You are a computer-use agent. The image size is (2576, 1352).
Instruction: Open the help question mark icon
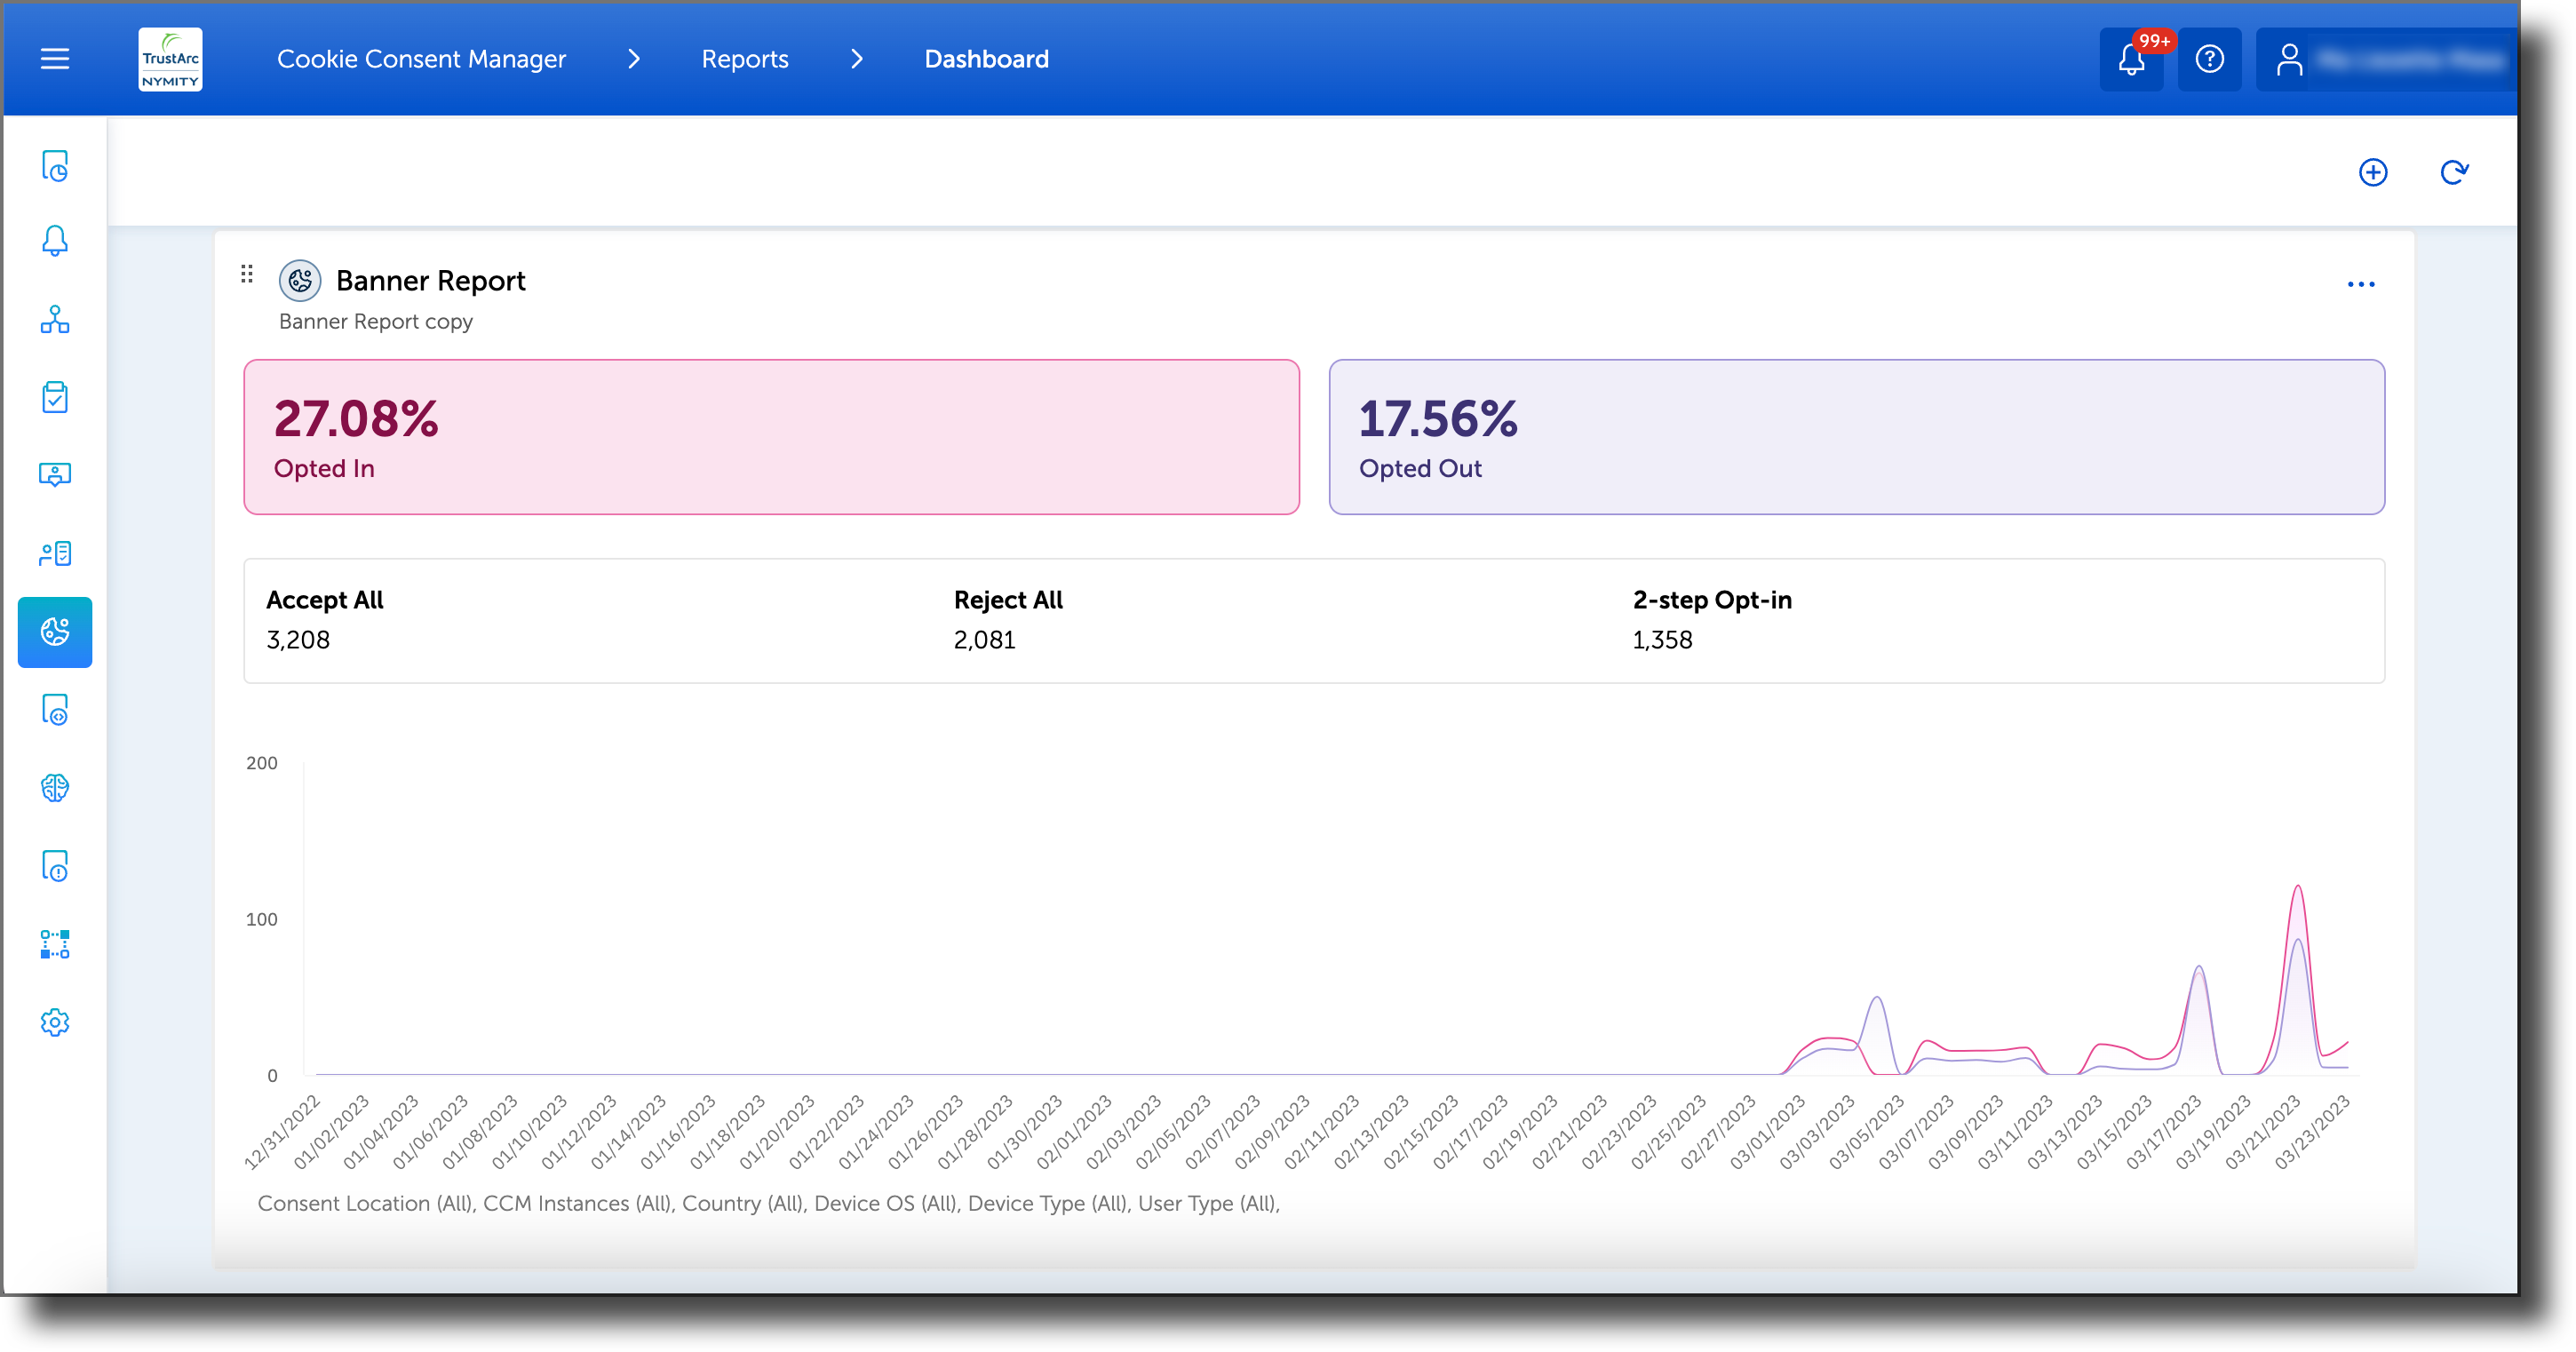click(2209, 60)
